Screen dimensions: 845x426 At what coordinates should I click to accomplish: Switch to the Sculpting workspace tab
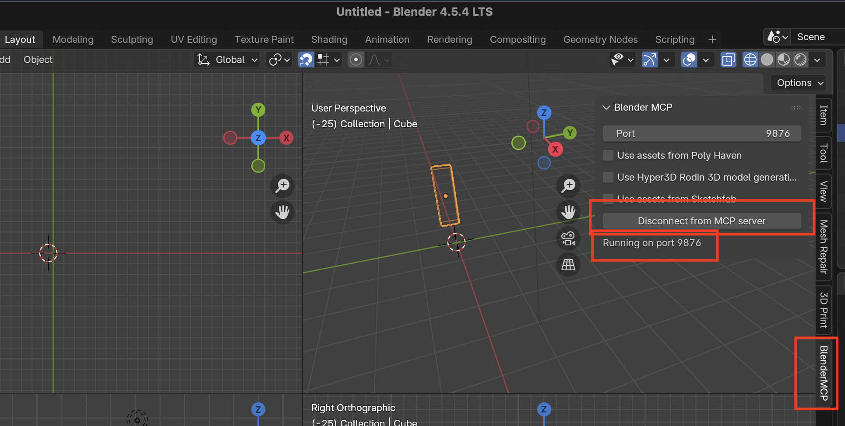(132, 39)
